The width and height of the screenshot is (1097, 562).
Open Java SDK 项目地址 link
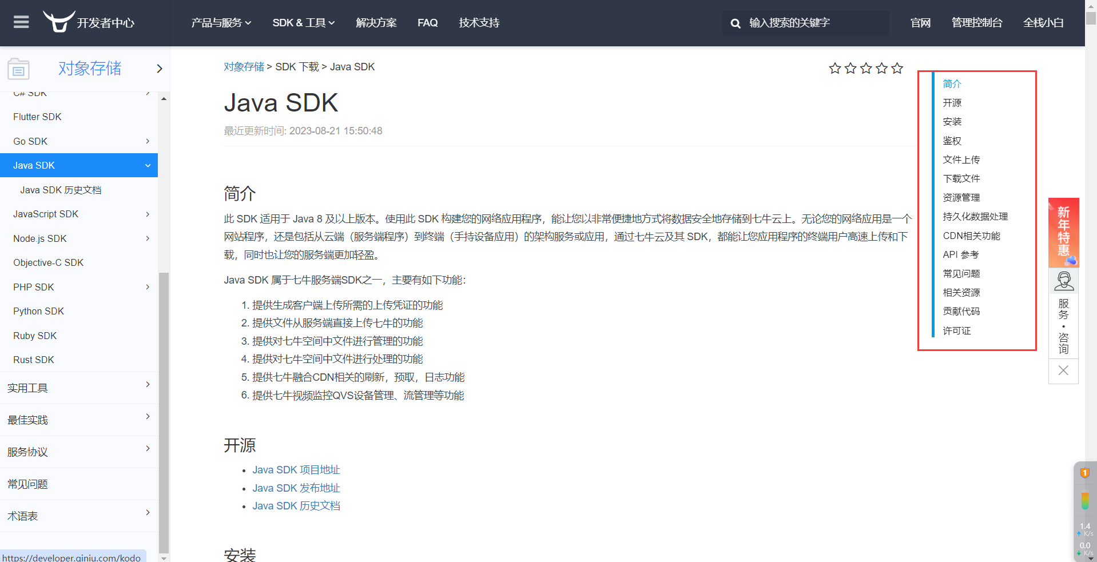click(296, 470)
